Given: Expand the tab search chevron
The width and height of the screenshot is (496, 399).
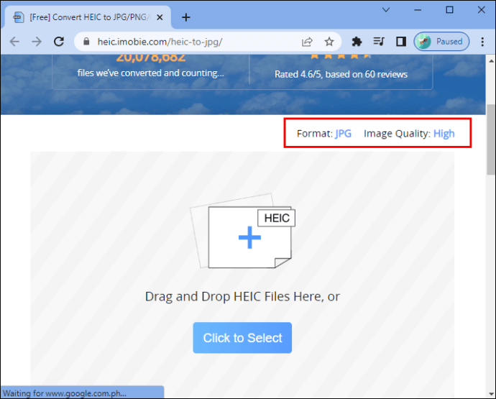Looking at the screenshot, I should [387, 10].
